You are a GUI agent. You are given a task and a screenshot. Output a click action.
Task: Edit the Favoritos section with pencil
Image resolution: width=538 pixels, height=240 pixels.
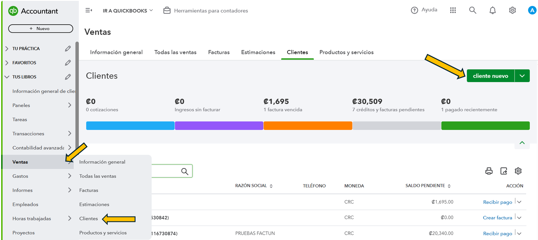68,63
